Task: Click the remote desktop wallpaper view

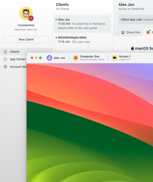Action: (90, 123)
